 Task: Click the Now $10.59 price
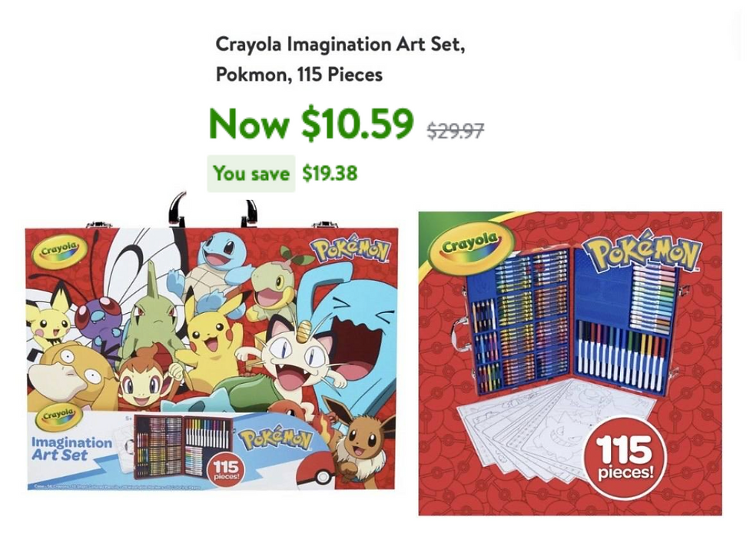310,123
